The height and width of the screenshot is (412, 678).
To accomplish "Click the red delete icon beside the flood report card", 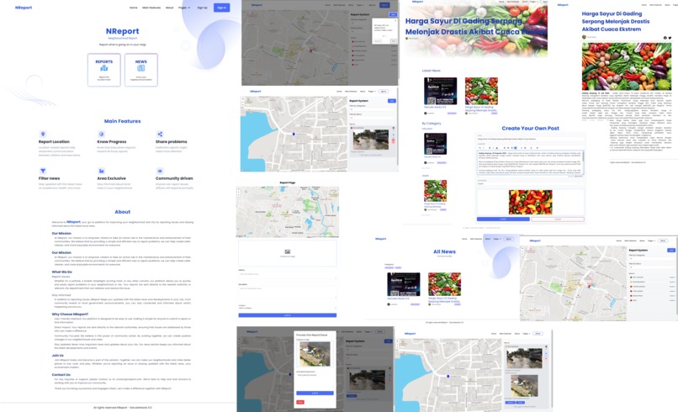I will click(394, 141).
